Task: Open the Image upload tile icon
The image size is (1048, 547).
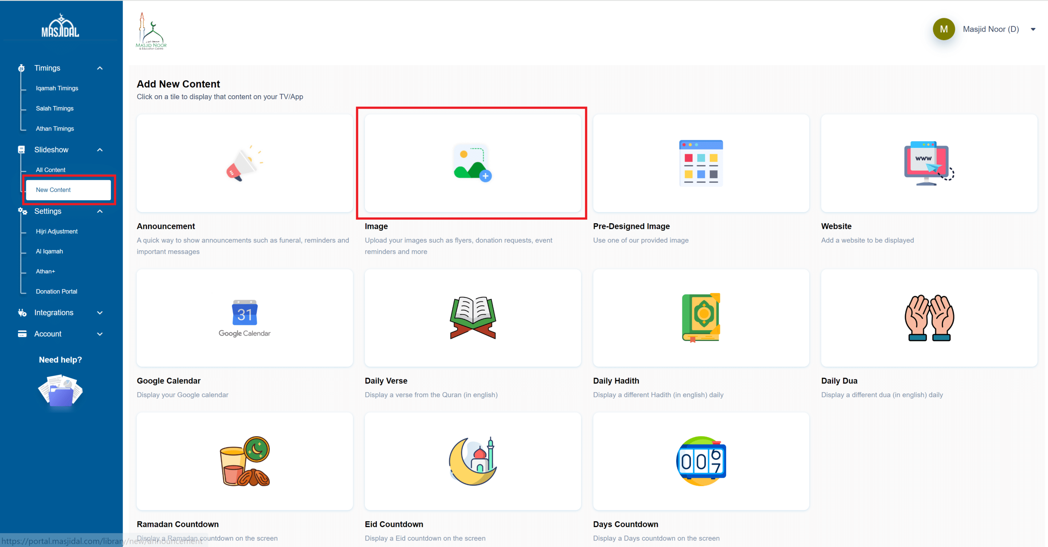Action: tap(472, 163)
